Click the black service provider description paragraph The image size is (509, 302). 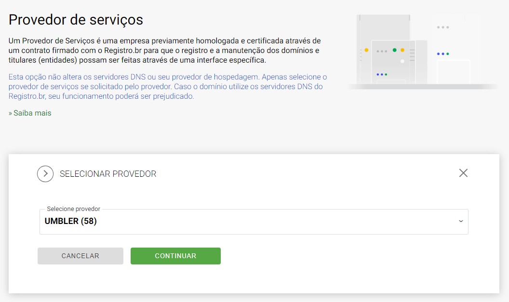164,50
